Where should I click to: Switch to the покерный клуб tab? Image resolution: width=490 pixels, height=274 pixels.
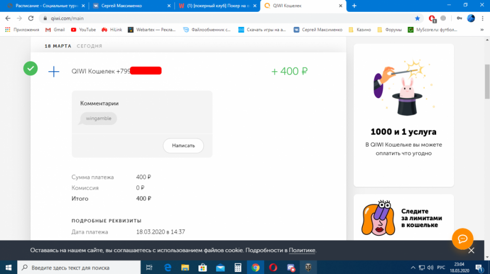click(x=217, y=6)
